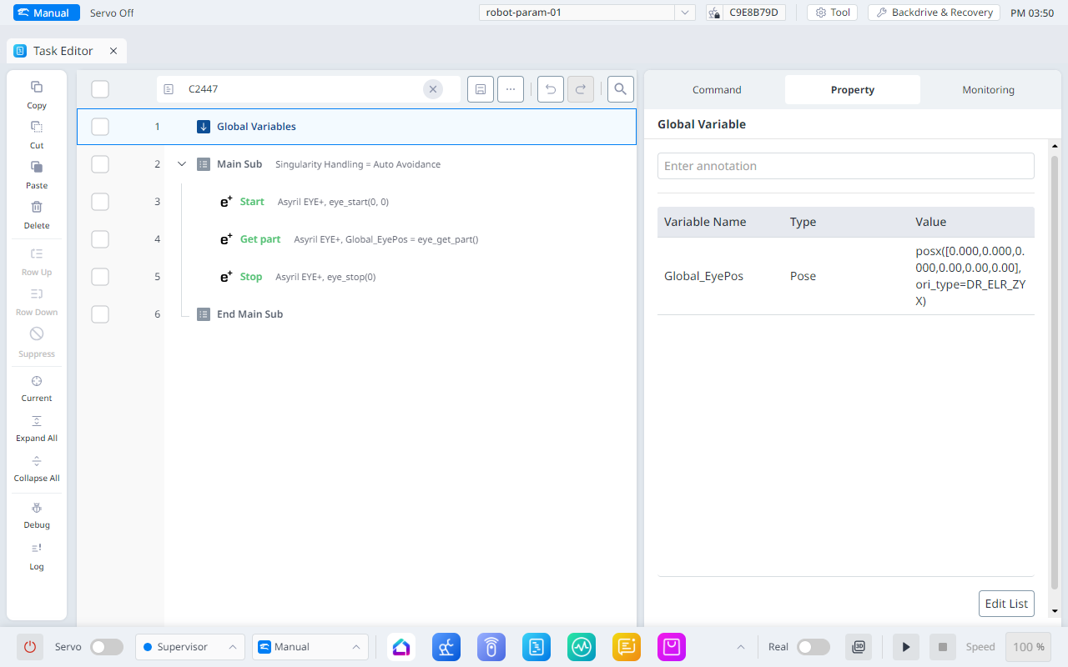Jump to Current line icon
Image resolution: width=1068 pixels, height=667 pixels.
click(x=37, y=381)
